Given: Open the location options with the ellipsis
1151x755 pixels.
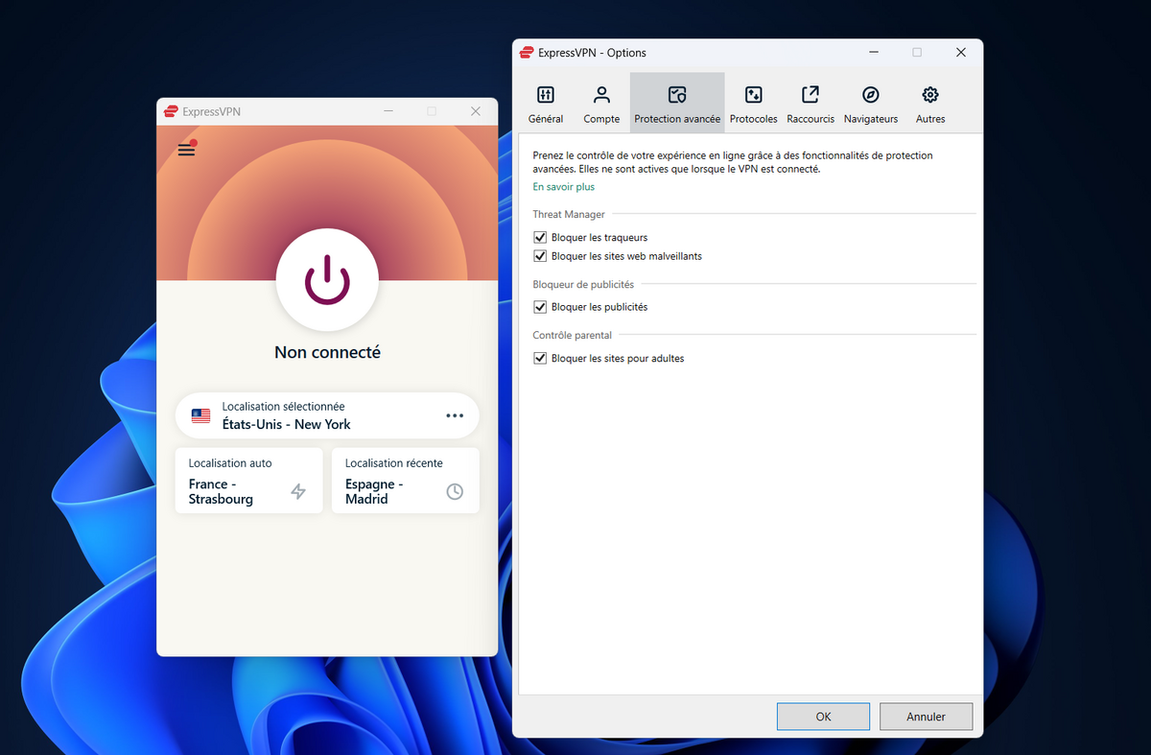Looking at the screenshot, I should 453,414.
